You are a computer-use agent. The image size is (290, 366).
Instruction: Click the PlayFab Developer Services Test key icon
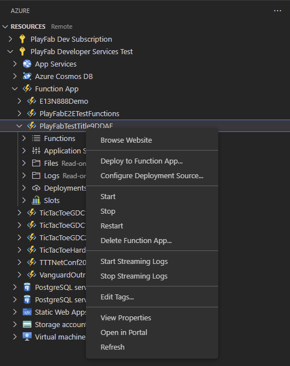[x=23, y=51]
